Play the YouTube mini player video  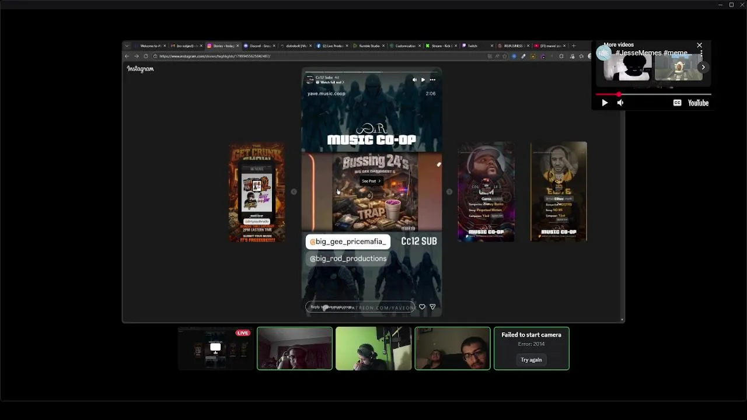(605, 103)
